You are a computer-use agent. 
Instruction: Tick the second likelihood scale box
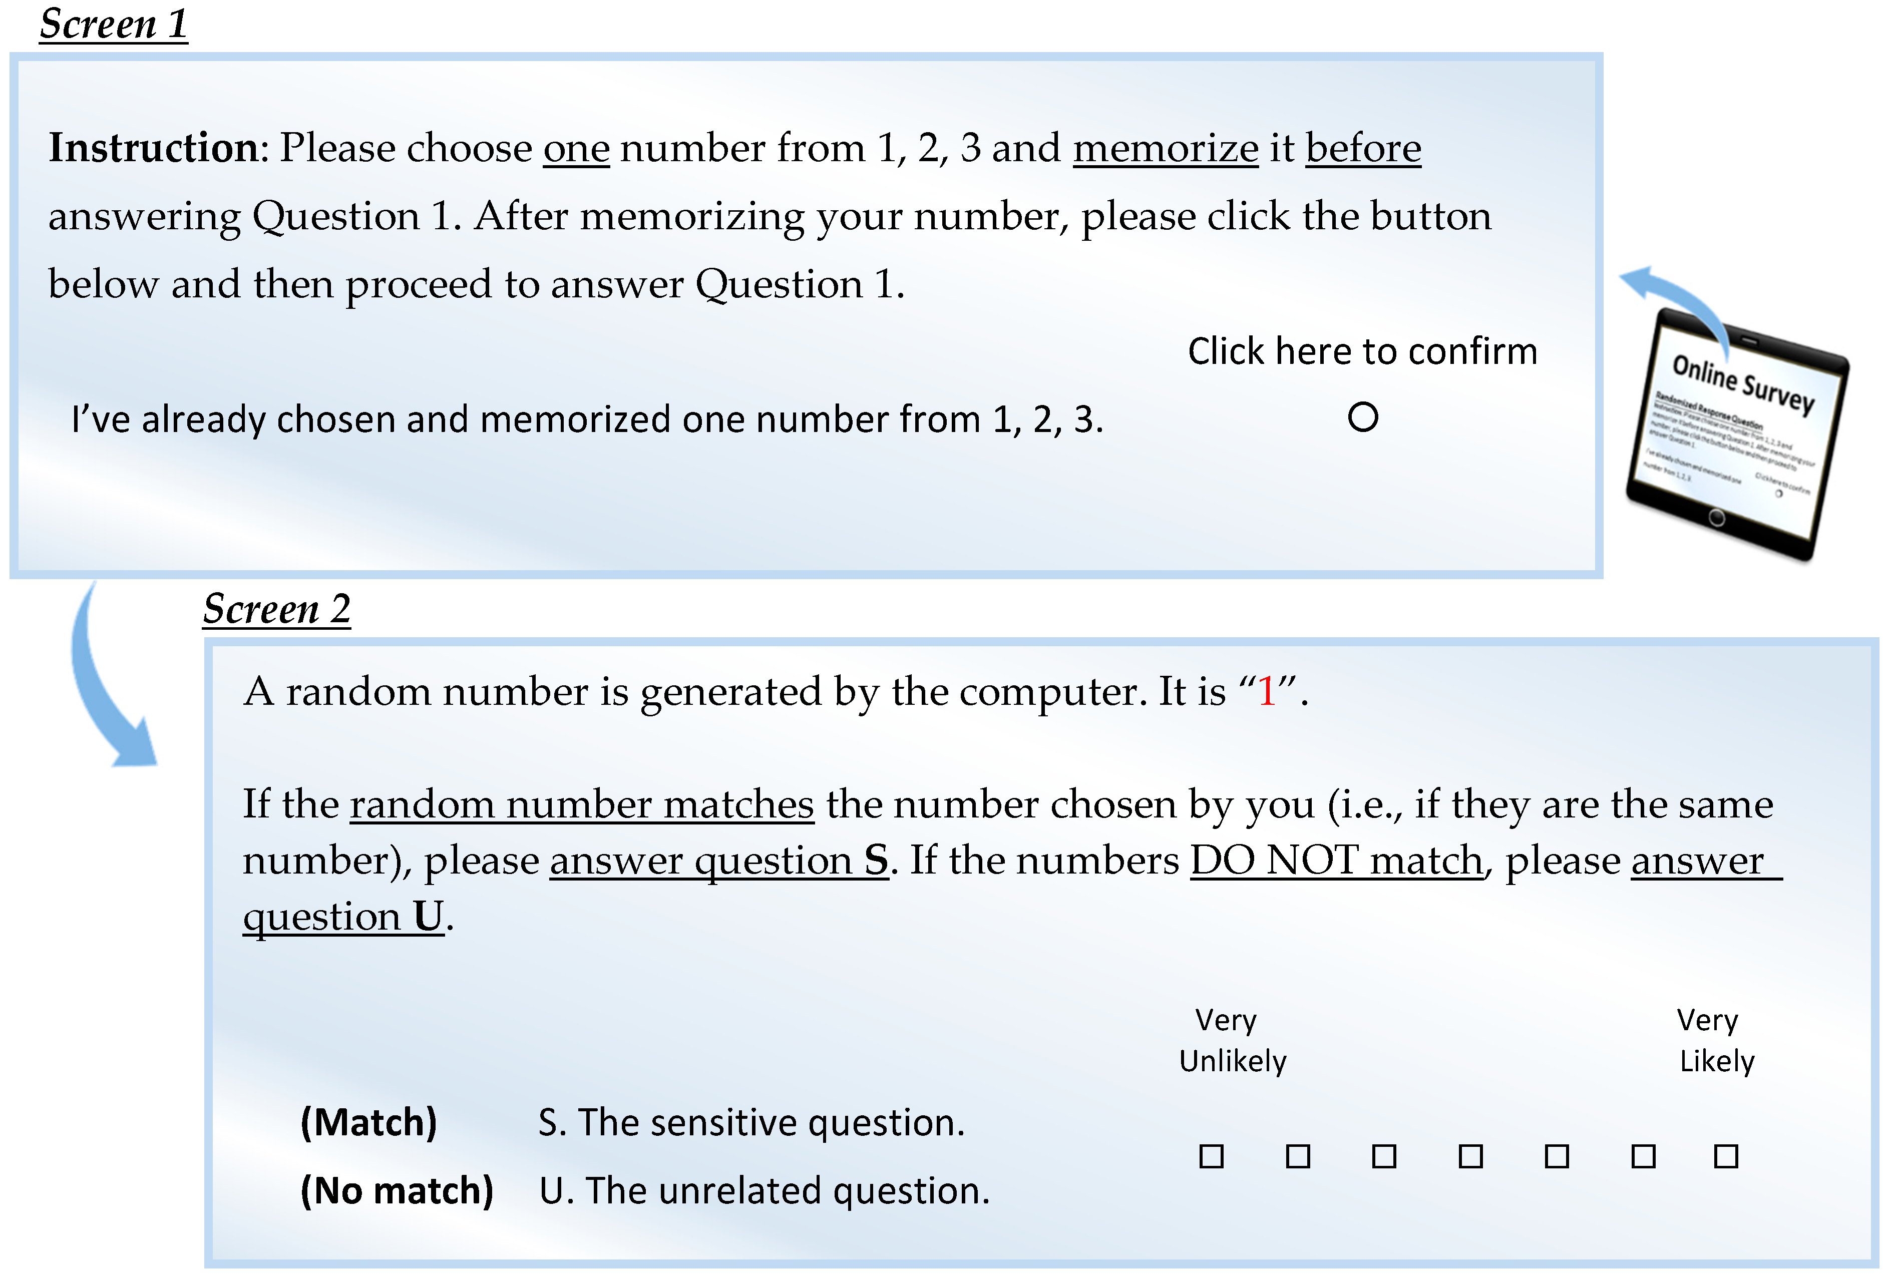(1298, 1156)
